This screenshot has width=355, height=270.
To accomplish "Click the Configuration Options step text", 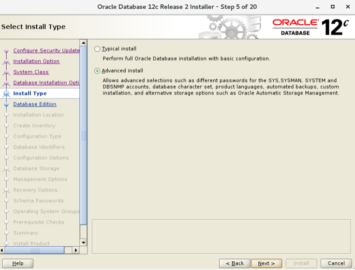I will coord(41,158).
